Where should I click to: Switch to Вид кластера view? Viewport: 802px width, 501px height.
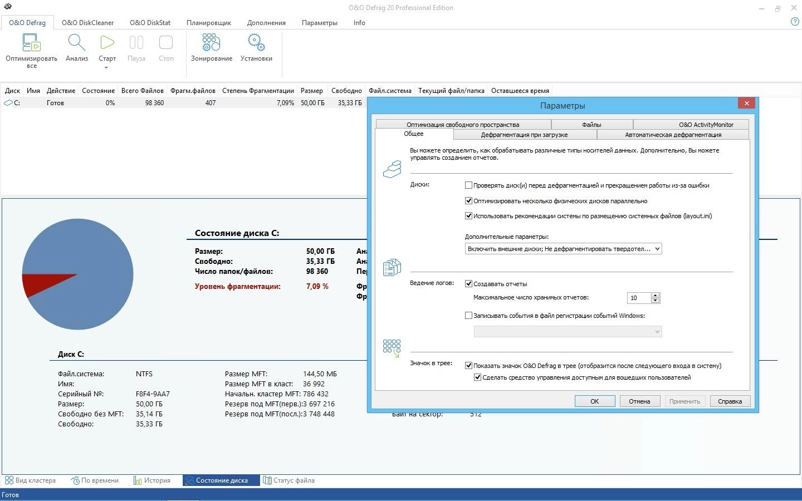(x=30, y=480)
